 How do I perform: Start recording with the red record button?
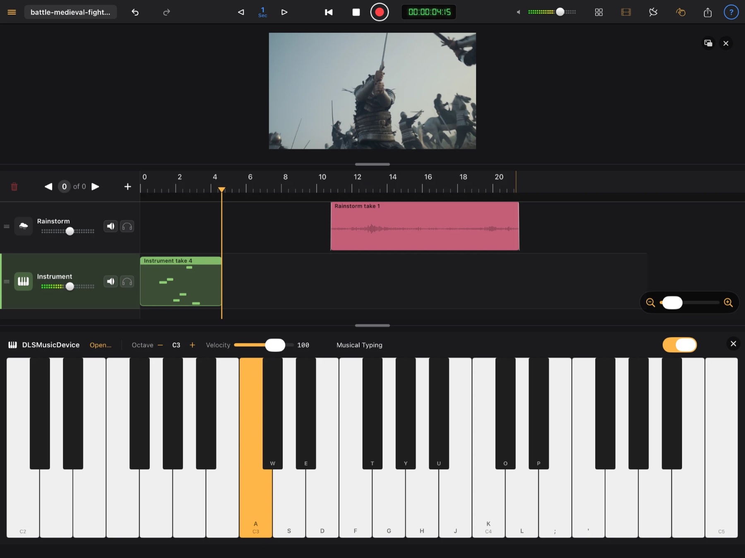379,12
